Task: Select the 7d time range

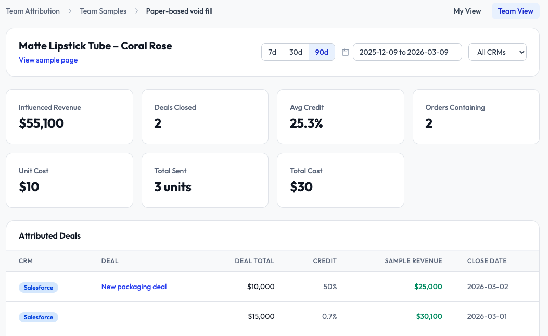Action: (x=272, y=52)
